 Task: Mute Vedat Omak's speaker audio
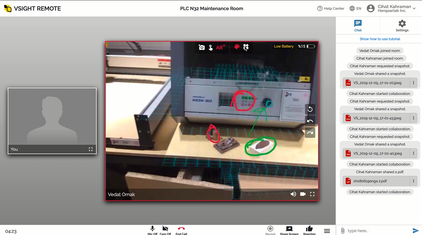293,194
